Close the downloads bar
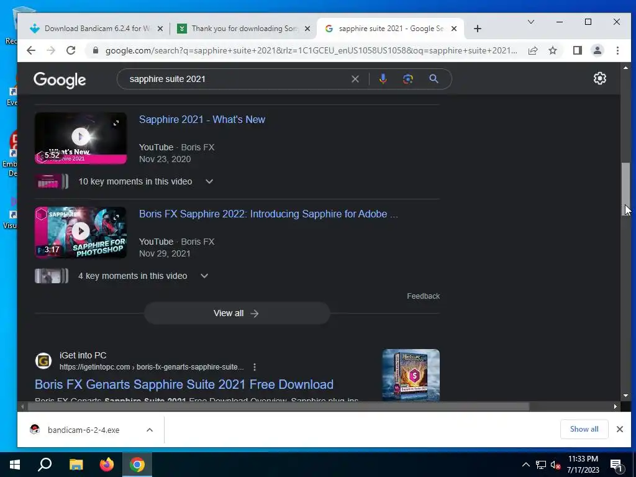This screenshot has height=477, width=636. tap(619, 429)
